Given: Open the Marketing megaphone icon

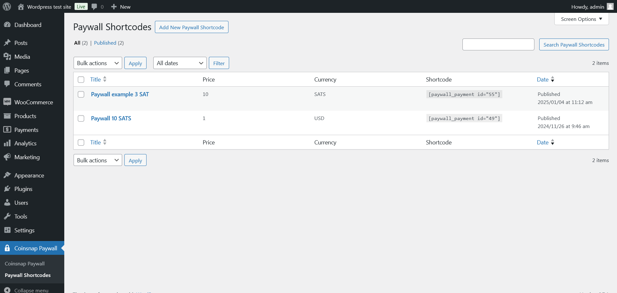Looking at the screenshot, I should (x=8, y=157).
